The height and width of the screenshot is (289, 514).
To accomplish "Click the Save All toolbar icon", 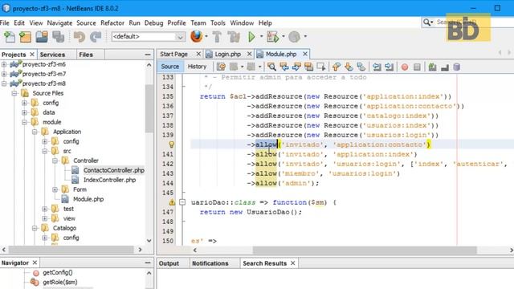I will pos(59,36).
